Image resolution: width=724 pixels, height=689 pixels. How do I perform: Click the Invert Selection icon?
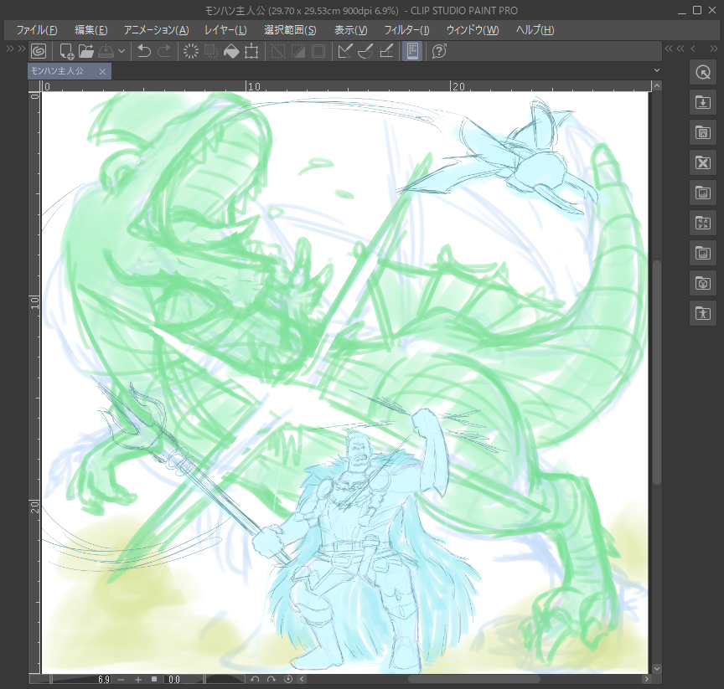(x=298, y=51)
